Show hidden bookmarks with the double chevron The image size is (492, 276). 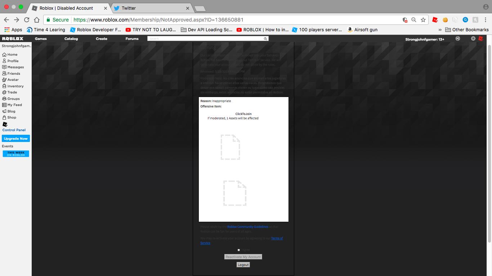point(440,30)
